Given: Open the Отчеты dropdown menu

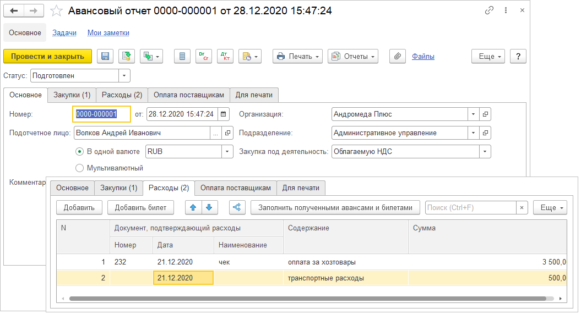Looking at the screenshot, I should (x=353, y=56).
